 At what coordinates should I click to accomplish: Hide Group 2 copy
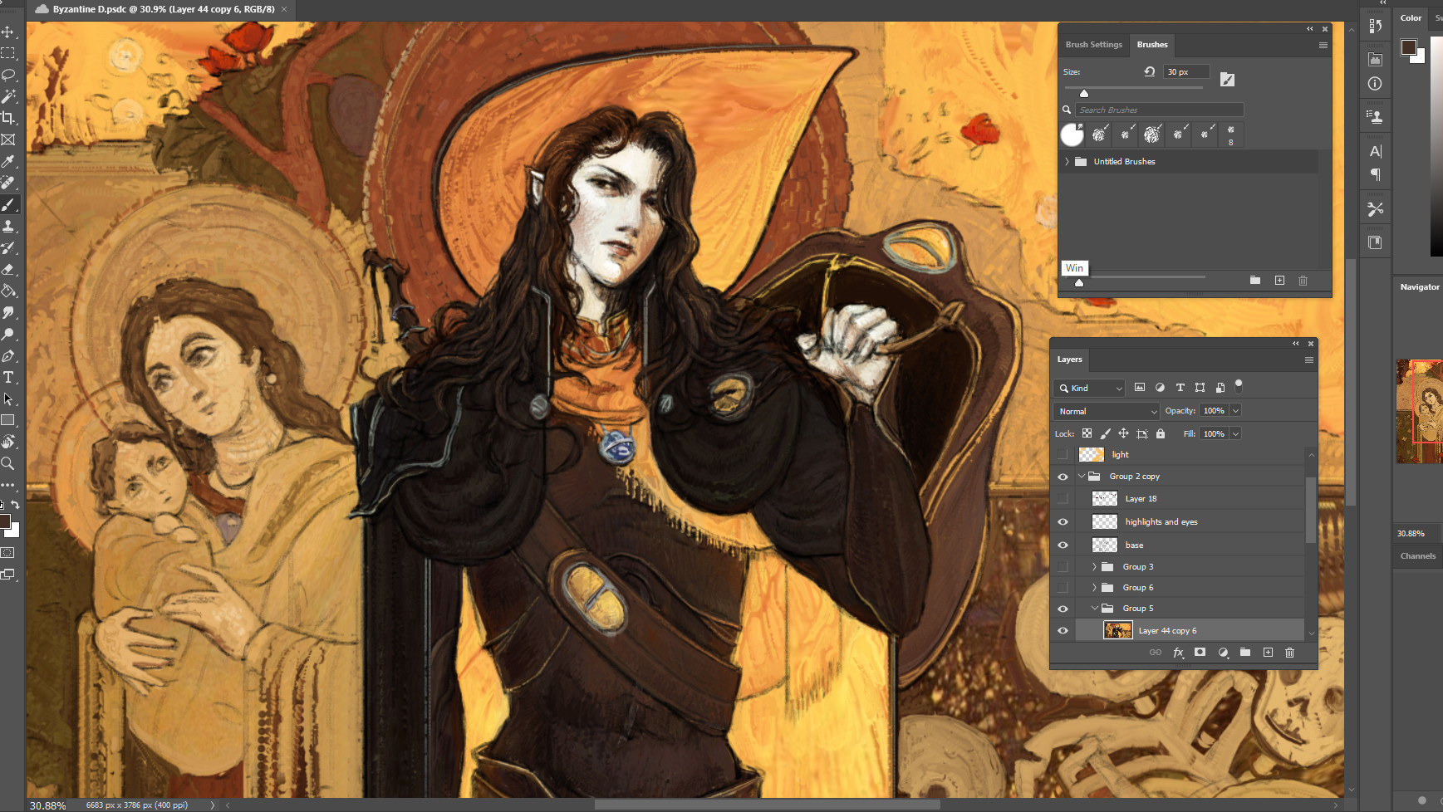[x=1063, y=477]
